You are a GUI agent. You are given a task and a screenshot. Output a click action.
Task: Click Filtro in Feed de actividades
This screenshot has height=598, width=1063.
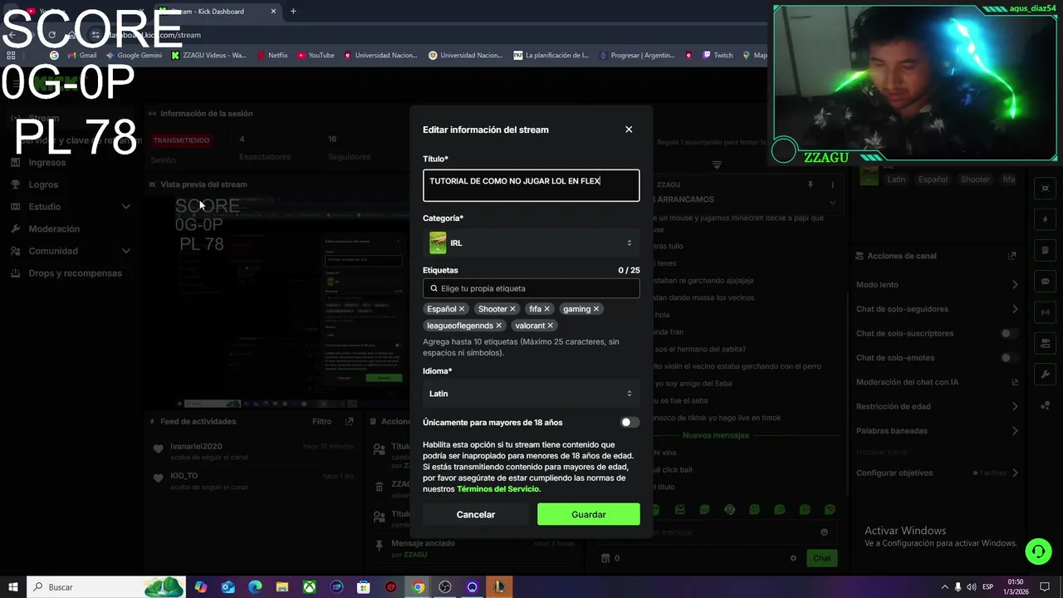(x=322, y=421)
